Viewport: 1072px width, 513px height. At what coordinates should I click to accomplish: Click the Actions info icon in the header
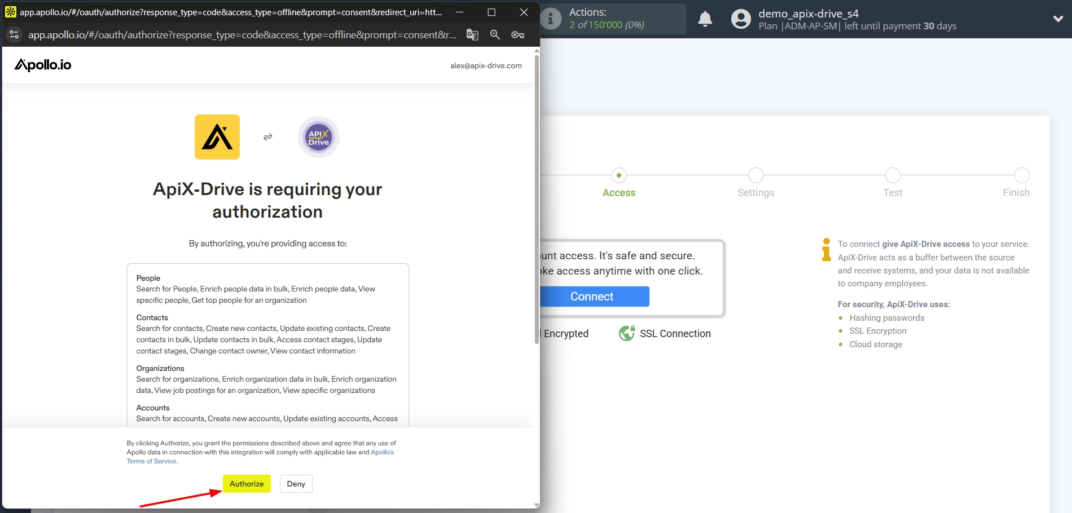coord(550,19)
